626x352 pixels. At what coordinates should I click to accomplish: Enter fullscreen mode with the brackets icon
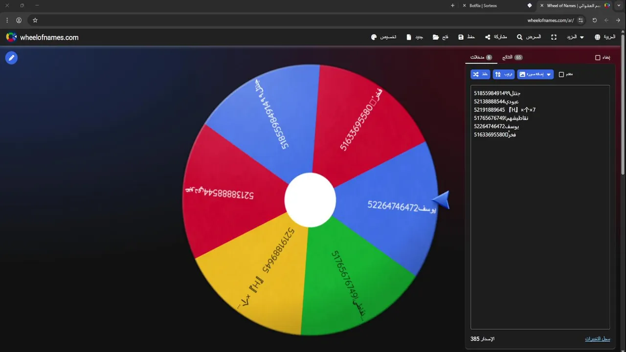coord(554,37)
